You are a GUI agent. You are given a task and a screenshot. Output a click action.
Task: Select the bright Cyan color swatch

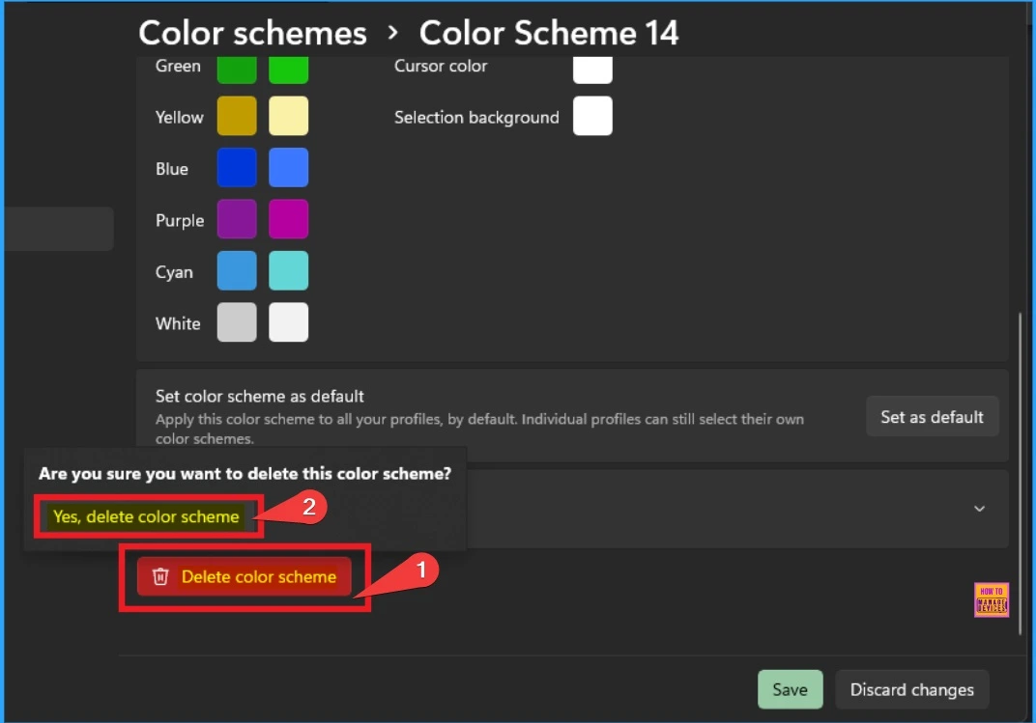tap(288, 271)
